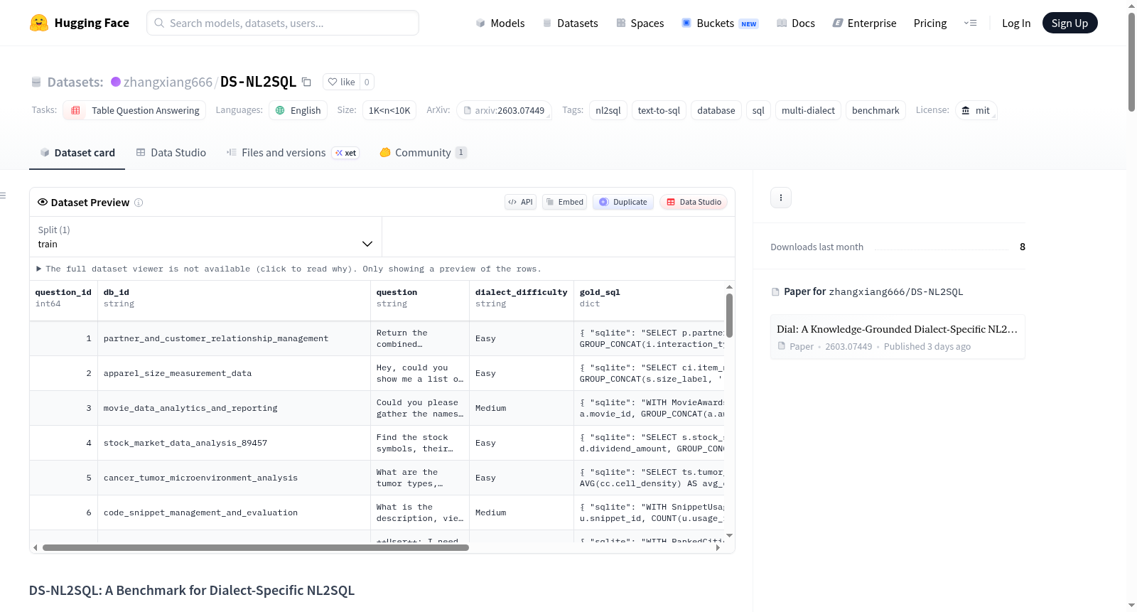Viewport: 1137px width, 612px height.
Task: Like the DS-NL2SQL dataset
Action: click(x=341, y=82)
